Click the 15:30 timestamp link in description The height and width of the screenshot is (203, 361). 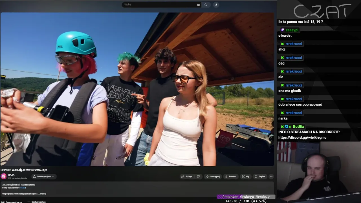click(23, 188)
